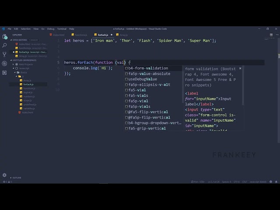280x210 pixels.
Task: Click Ln 5, Col 28 in status bar
Action: [213, 182]
